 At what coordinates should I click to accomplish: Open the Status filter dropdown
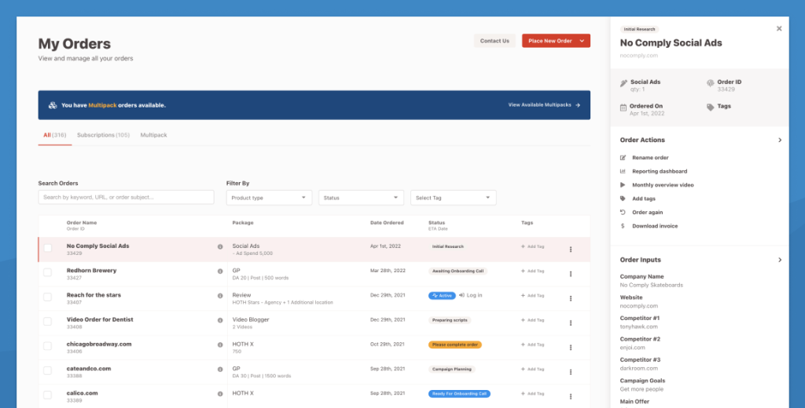[x=361, y=198]
